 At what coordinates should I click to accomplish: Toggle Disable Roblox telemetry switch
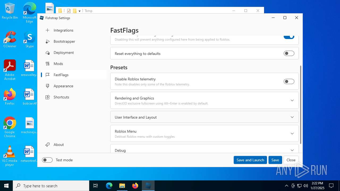[289, 81]
